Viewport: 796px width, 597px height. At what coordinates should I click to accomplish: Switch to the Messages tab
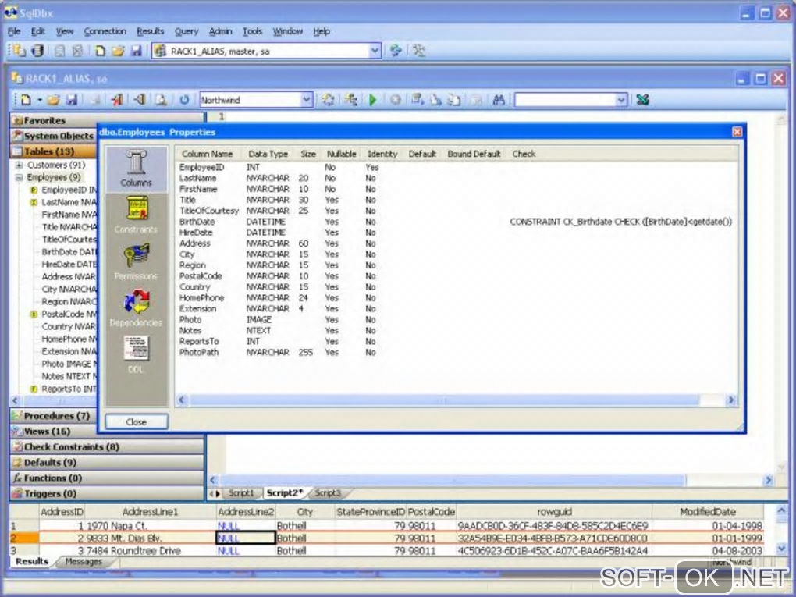(83, 562)
